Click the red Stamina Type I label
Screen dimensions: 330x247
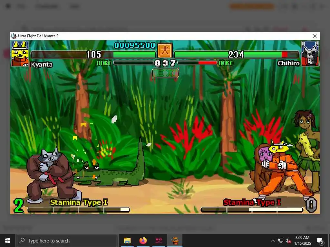tap(252, 203)
